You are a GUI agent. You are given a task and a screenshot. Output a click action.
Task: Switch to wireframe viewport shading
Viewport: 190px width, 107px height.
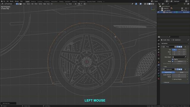click(x=148, y=4)
